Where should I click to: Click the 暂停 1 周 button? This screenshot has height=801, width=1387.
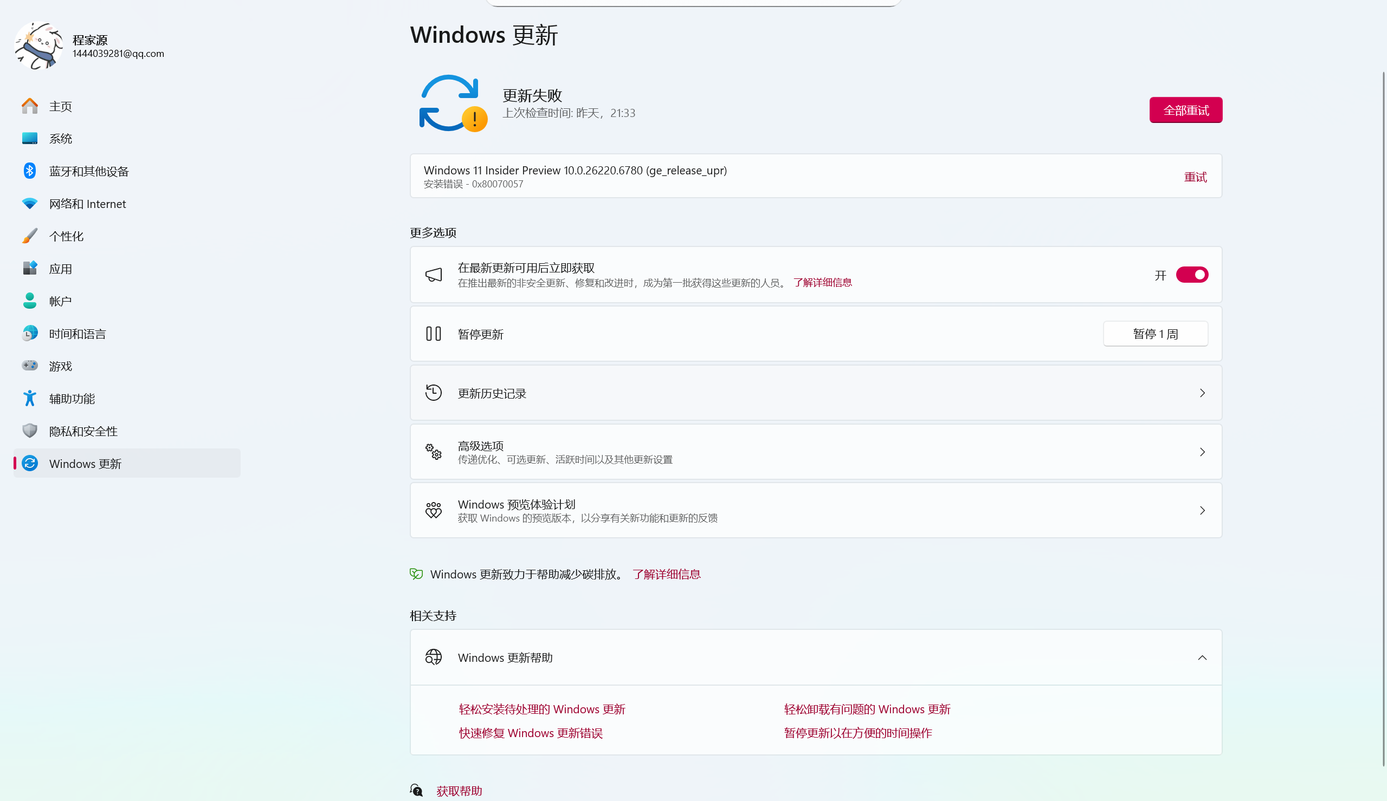point(1154,334)
